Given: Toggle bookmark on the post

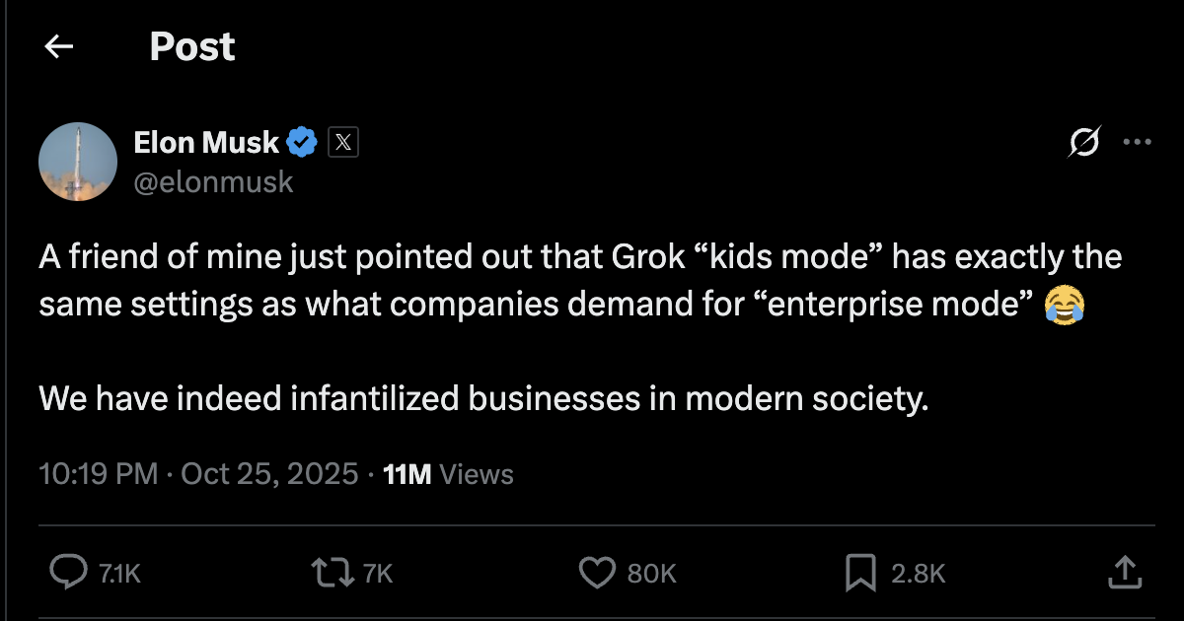Looking at the screenshot, I should coord(862,572).
